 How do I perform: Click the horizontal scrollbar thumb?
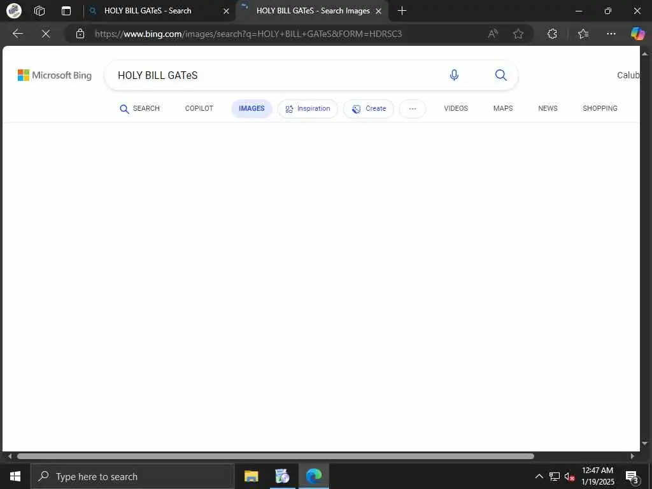(x=275, y=456)
